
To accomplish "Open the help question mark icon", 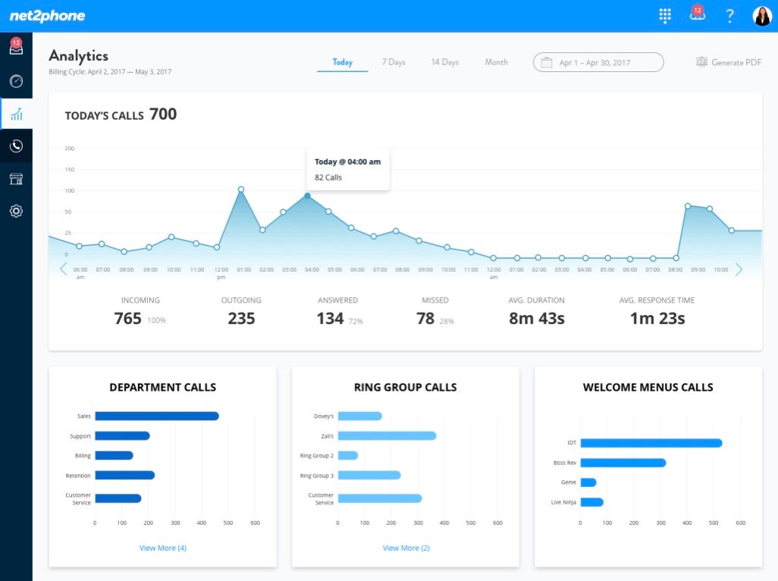I will [729, 15].
